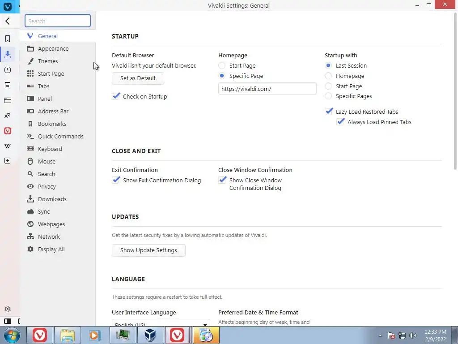Open the Vivaldi web panel red icon
The height and width of the screenshot is (344, 458).
[x=8, y=131]
